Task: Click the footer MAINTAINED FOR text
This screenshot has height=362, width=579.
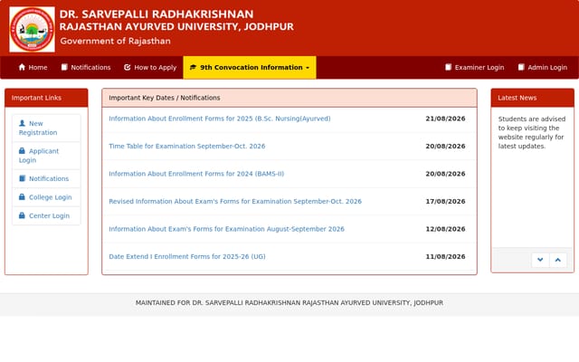Action: [x=289, y=303]
